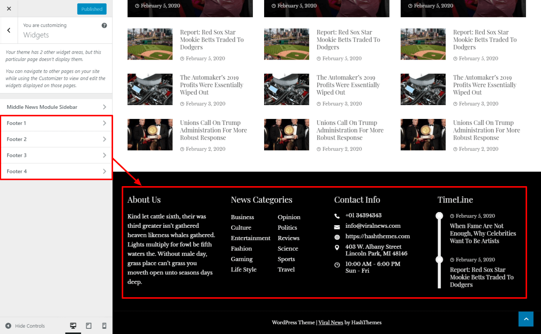
Task: Open Politics category in footer
Action: click(287, 228)
